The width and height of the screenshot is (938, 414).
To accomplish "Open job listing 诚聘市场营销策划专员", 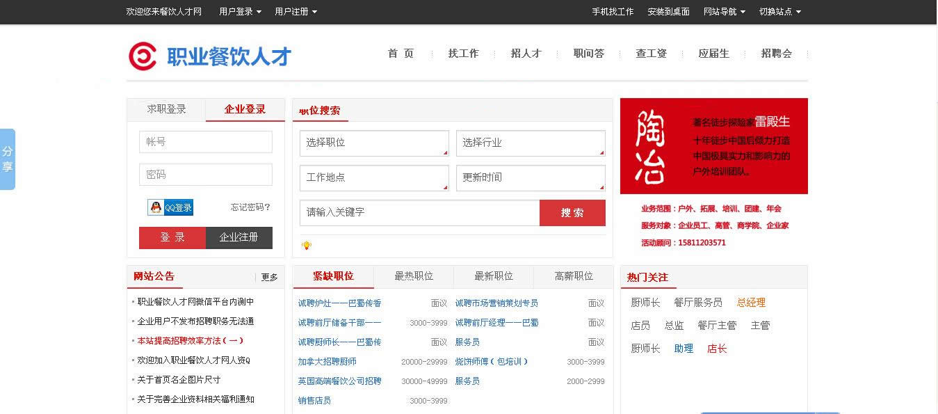I will coord(496,303).
